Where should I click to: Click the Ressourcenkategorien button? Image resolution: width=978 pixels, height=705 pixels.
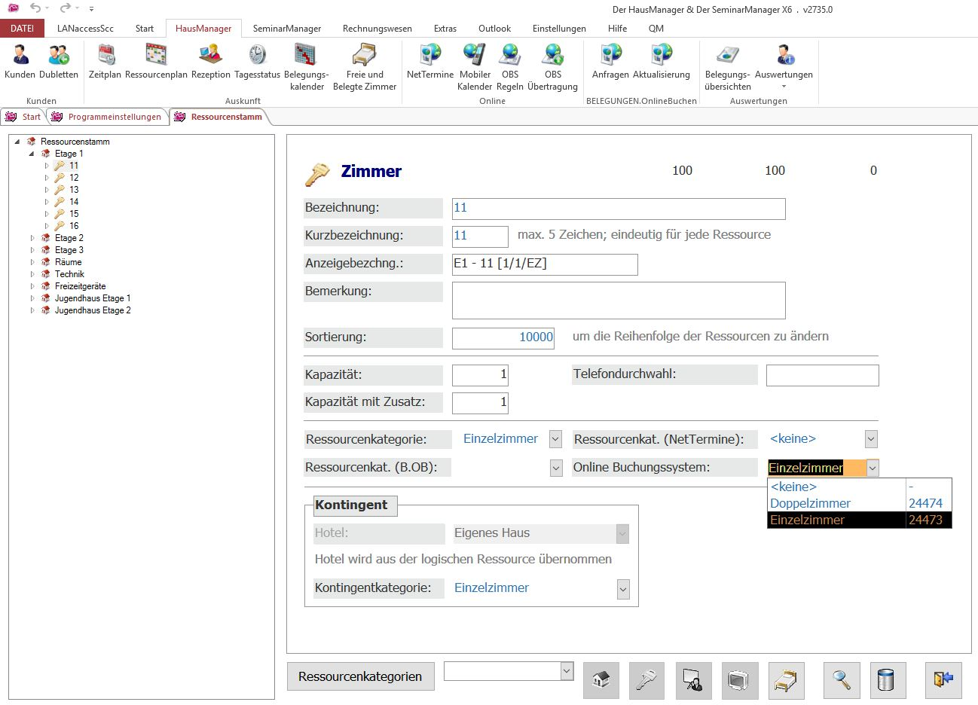(x=360, y=676)
